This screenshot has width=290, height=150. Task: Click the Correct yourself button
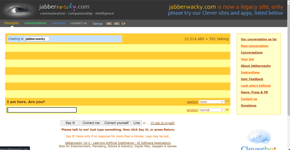point(116,123)
